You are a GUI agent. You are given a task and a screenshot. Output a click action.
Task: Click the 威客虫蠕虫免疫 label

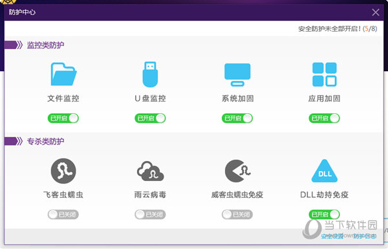(x=237, y=195)
